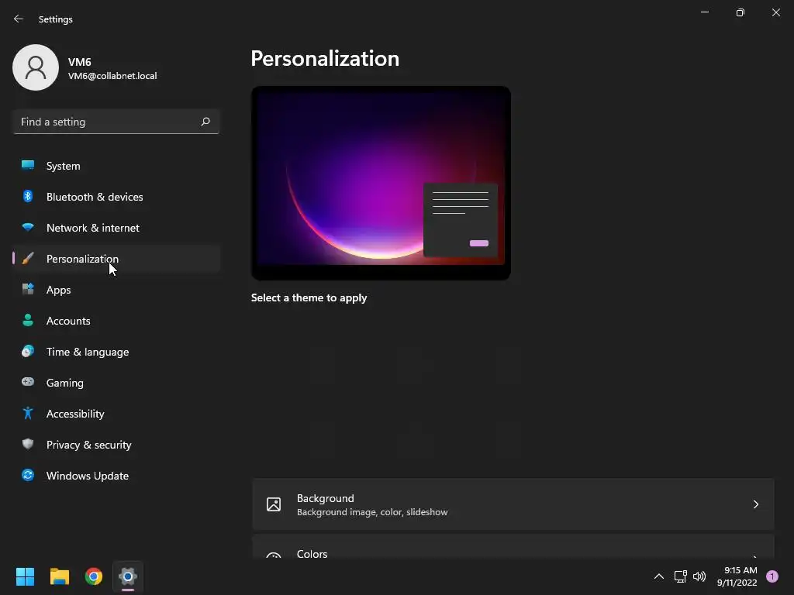This screenshot has height=595, width=794.
Task: Click VM6@collabnet.local account email
Action: point(112,76)
